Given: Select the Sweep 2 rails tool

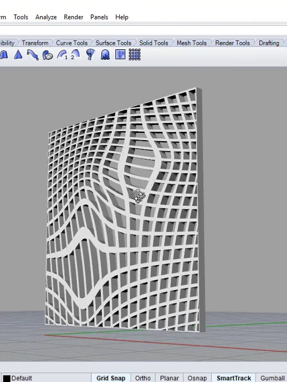Looking at the screenshot, I should [x=75, y=55].
